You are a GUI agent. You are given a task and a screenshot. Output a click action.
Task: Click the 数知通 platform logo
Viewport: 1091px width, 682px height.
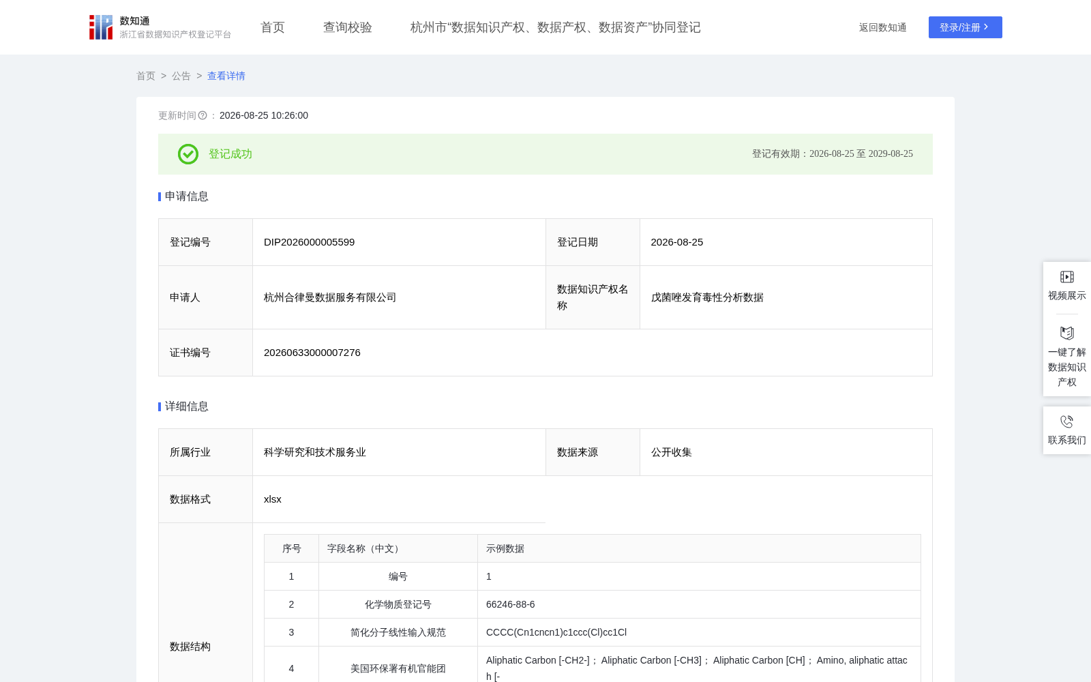click(x=160, y=27)
